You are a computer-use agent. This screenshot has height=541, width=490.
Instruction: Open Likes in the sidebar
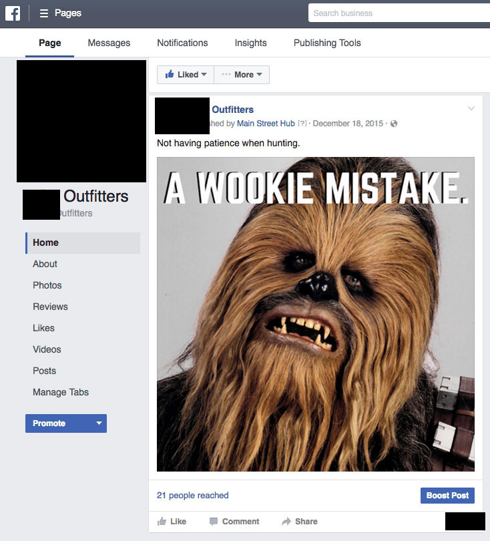click(x=43, y=328)
